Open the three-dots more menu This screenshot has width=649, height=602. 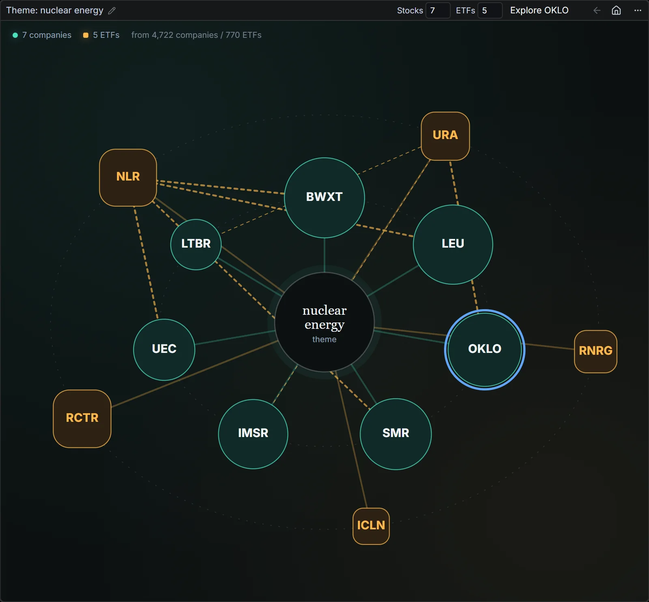point(638,11)
